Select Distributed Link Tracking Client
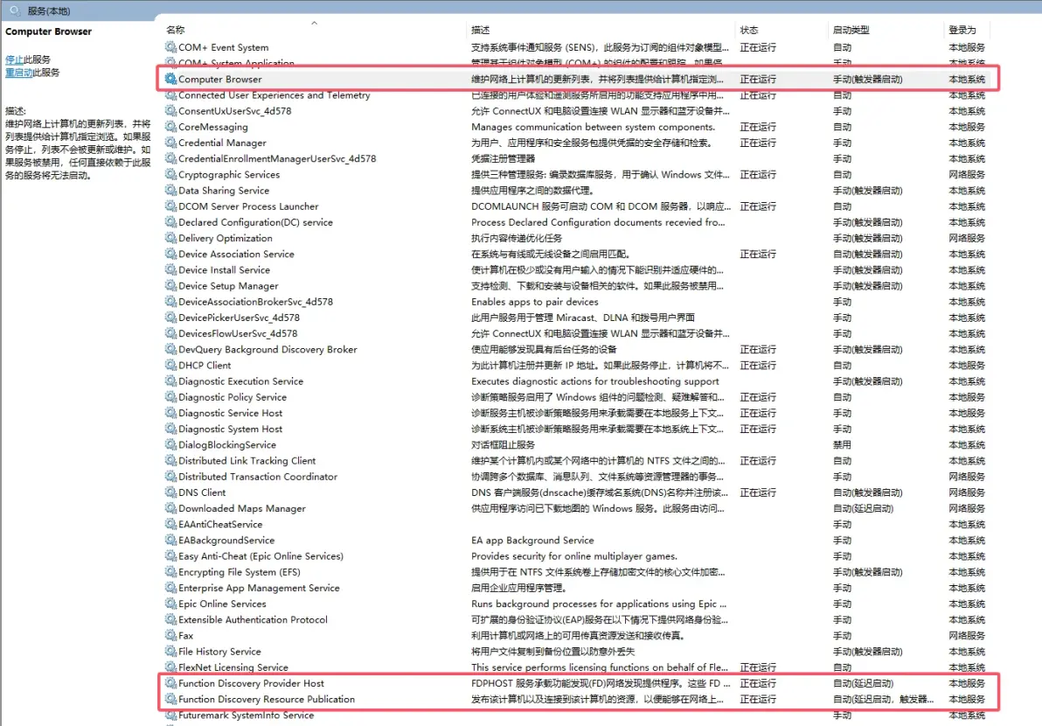The image size is (1042, 726). click(576, 461)
